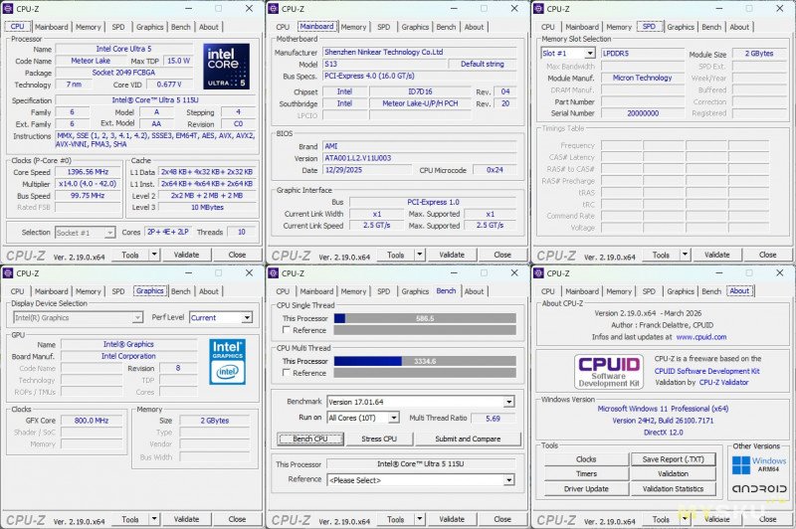This screenshot has height=529, width=796.
Task: Open the www.cpuid.com link
Action: coord(700,337)
